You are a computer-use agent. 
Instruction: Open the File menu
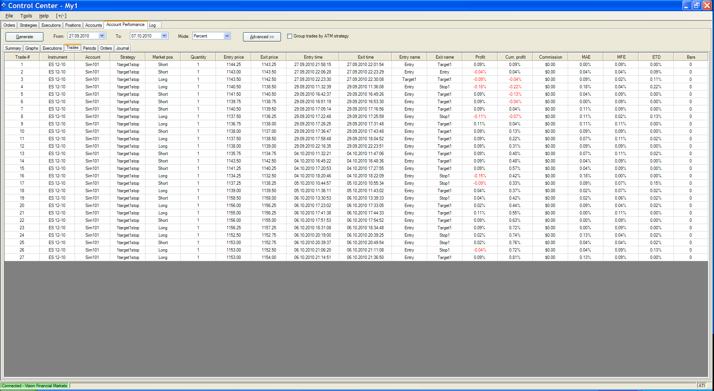click(x=9, y=16)
